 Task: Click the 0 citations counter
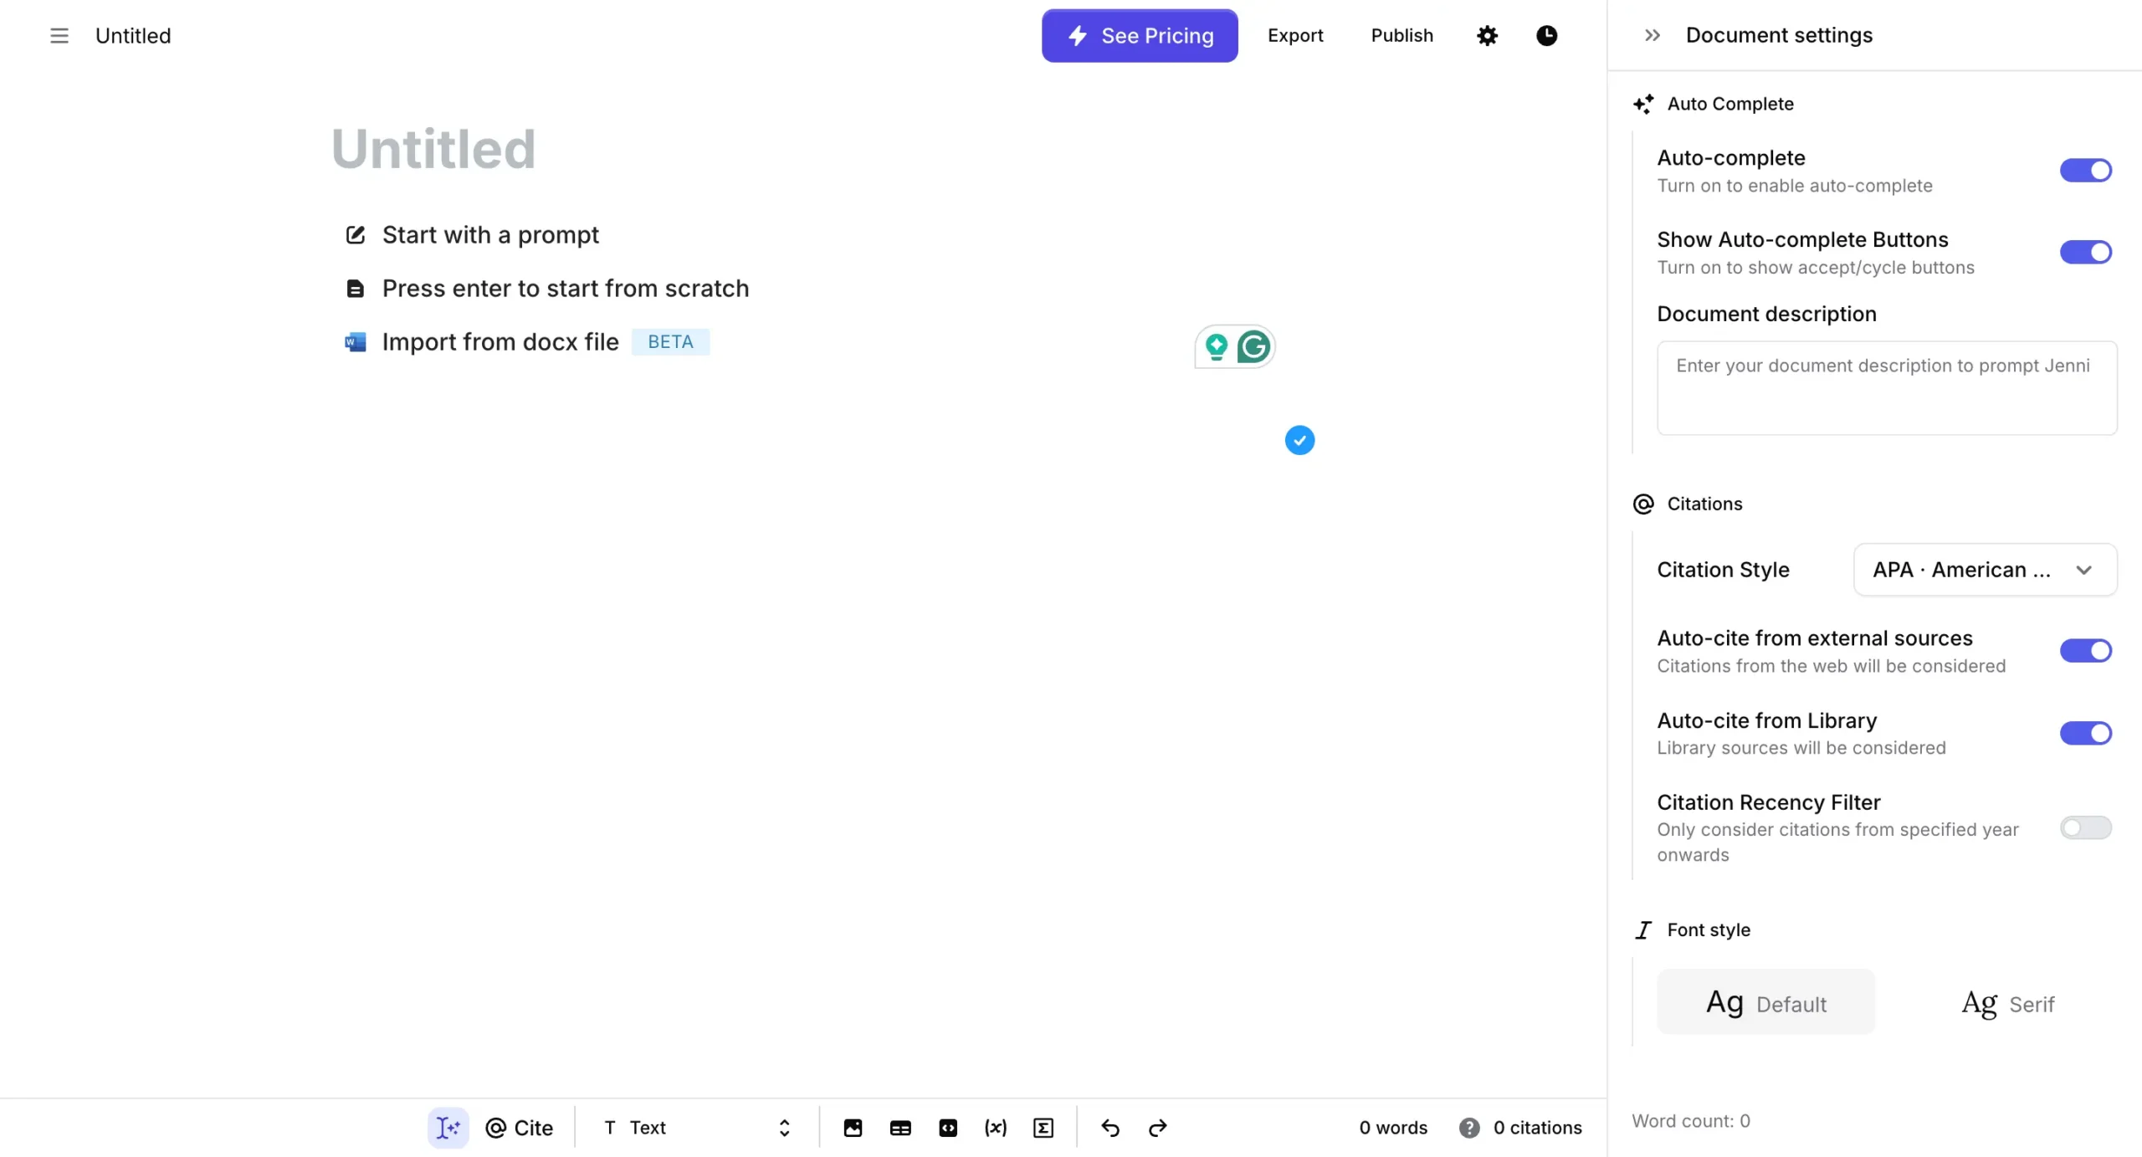tap(1537, 1128)
